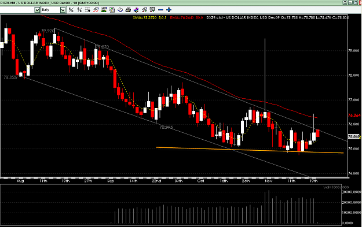Screen dimensions: 362x227
Task: Click the chart export icon with green arrow
Action: [152, 10]
